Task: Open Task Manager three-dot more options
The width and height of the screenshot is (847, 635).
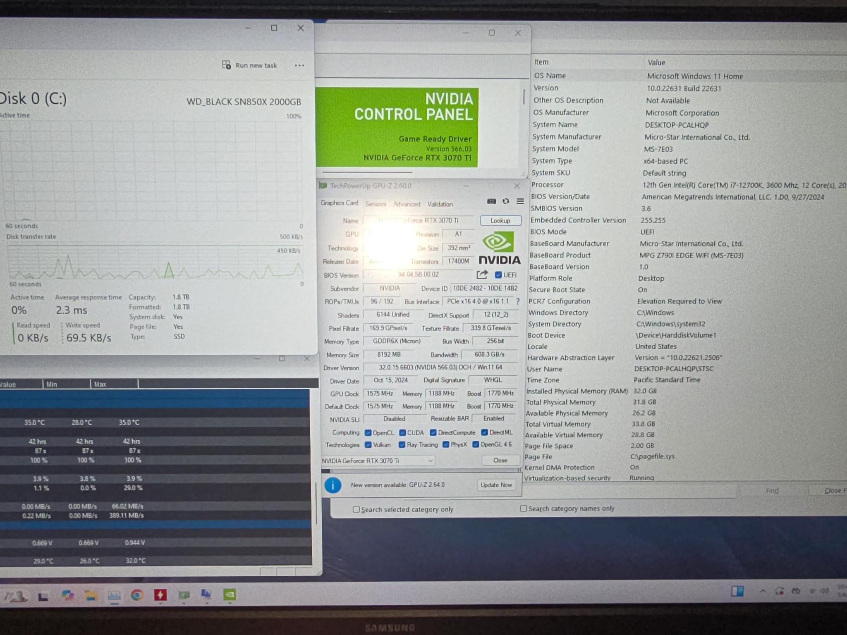Action: click(x=299, y=65)
